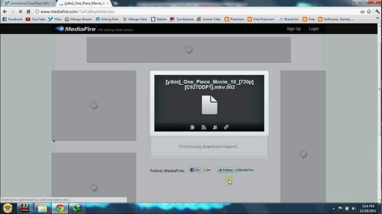This screenshot has width=382, height=214.
Task: Open the Manga Stream bookmark
Action: (79, 19)
